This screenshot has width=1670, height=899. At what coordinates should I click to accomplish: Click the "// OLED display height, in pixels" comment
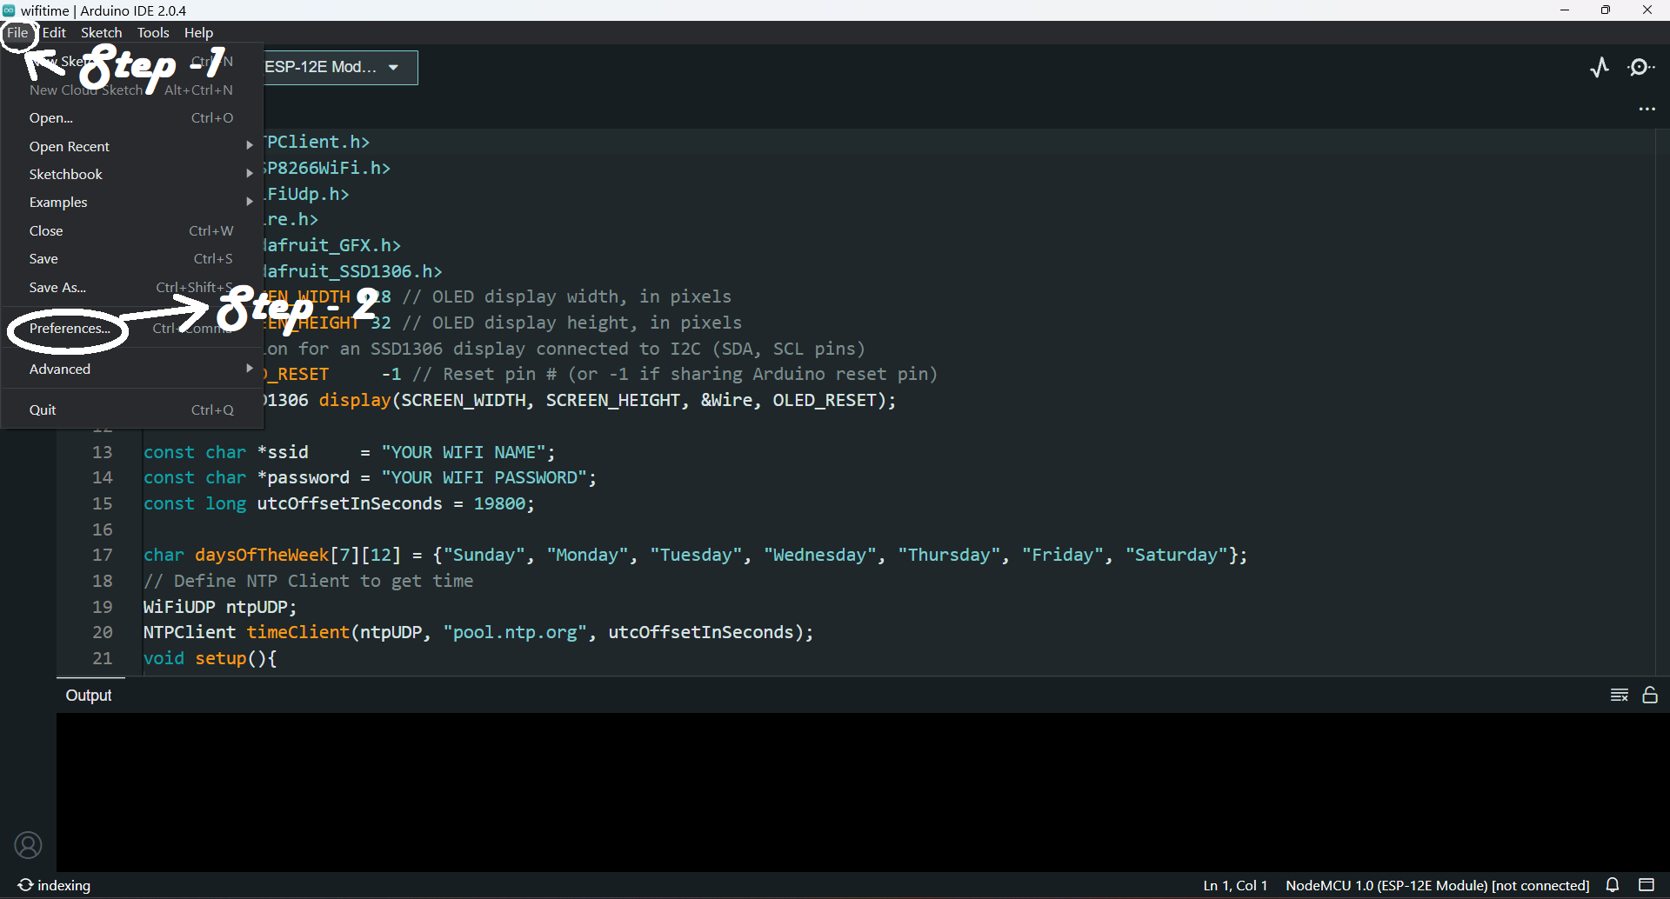[x=571, y=323]
